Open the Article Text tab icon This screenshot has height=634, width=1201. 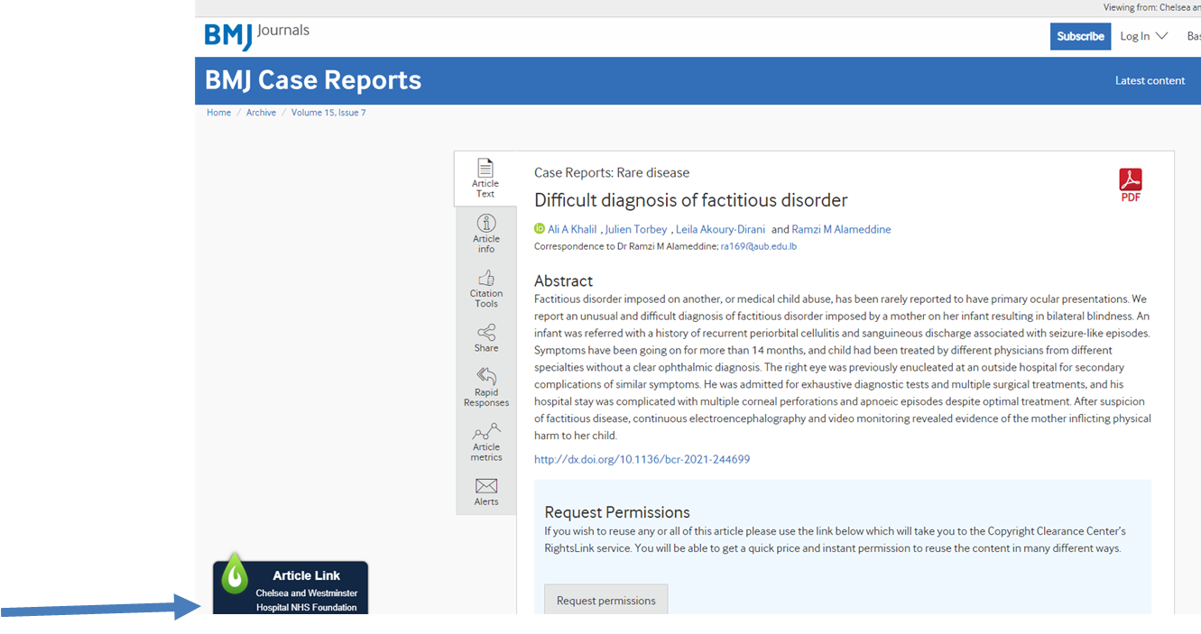coord(485,169)
